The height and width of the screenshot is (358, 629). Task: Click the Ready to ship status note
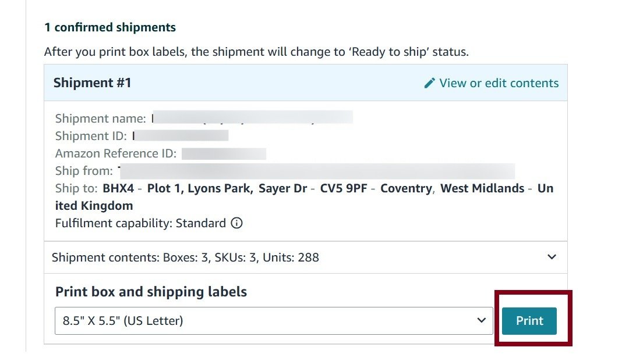(256, 52)
